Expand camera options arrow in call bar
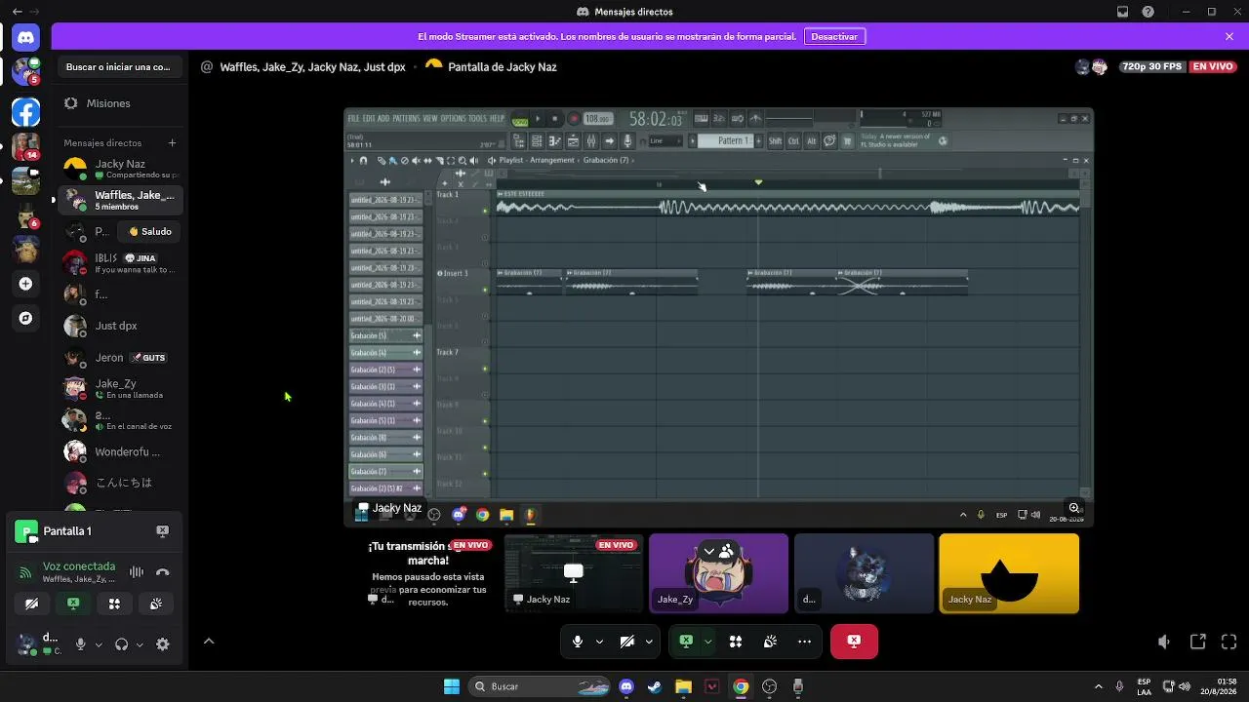Screen dimensions: 1249x702 [649, 642]
